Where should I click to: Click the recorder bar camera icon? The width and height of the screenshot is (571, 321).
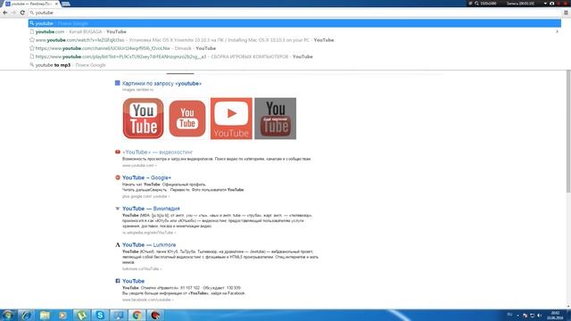coord(552,4)
